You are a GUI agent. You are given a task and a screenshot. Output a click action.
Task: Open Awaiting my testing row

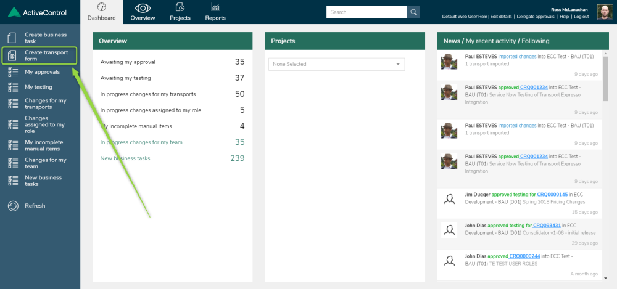click(172, 78)
